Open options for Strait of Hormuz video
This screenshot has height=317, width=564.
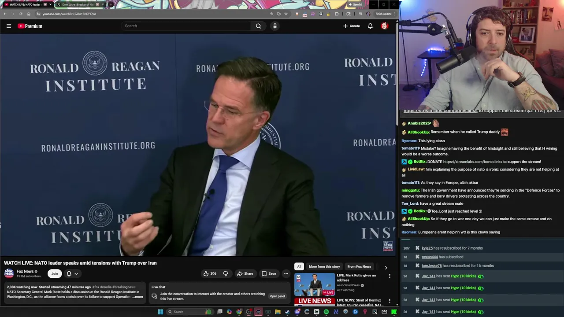pos(390,301)
